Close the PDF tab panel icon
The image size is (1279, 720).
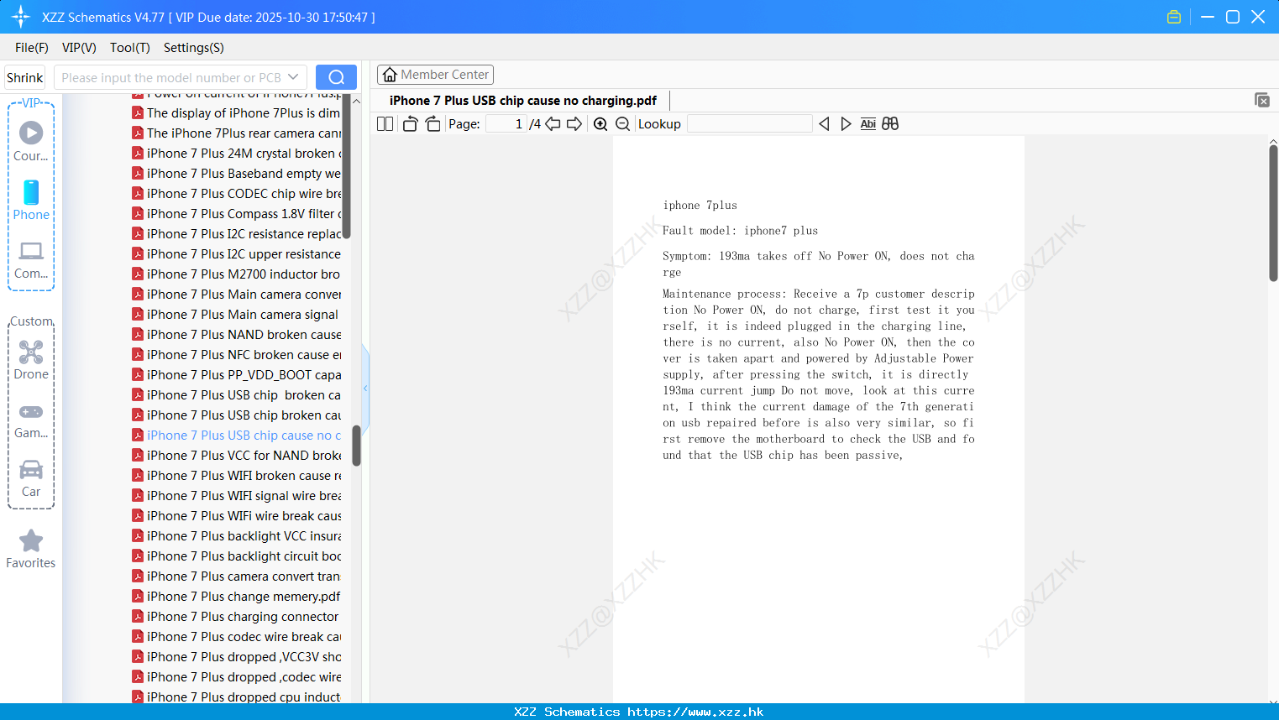tap(1262, 100)
